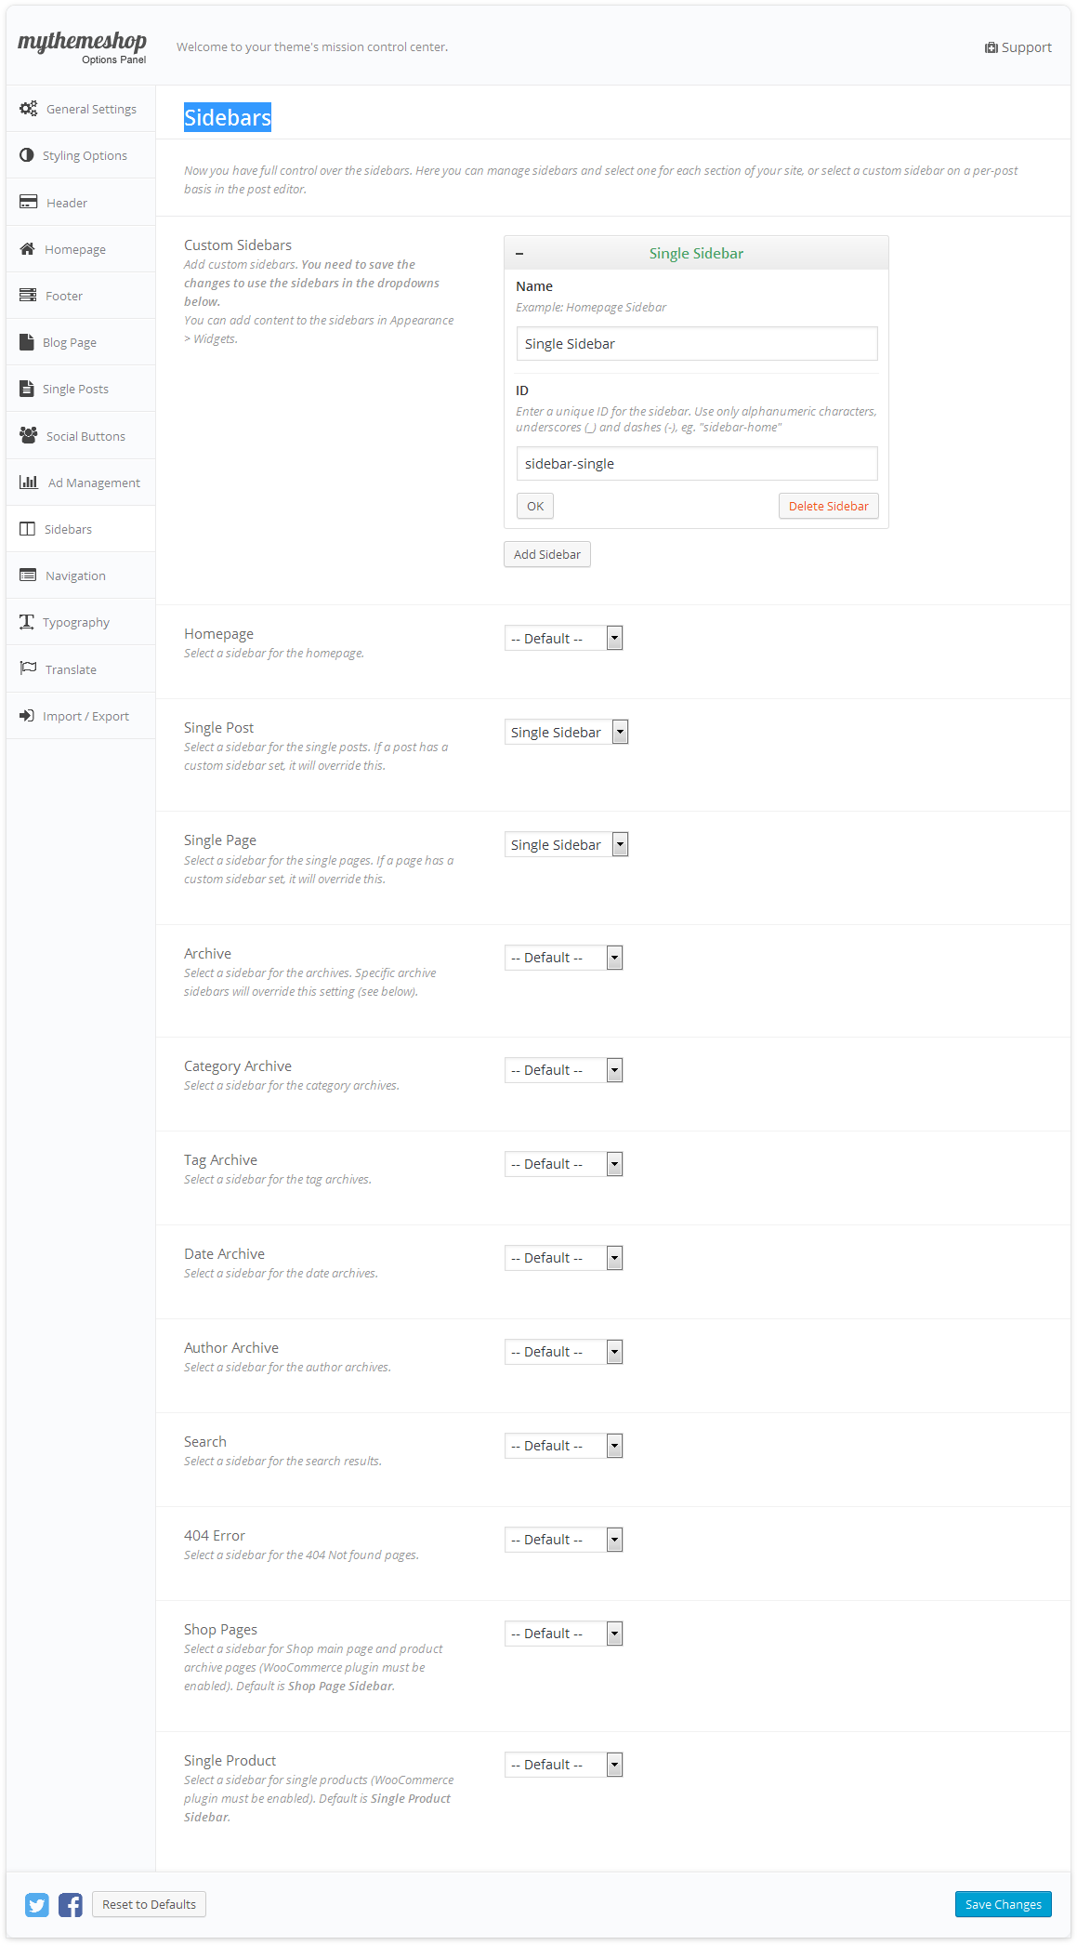Switch to the Blog Page tab
The image size is (1077, 1945).
coord(69,342)
